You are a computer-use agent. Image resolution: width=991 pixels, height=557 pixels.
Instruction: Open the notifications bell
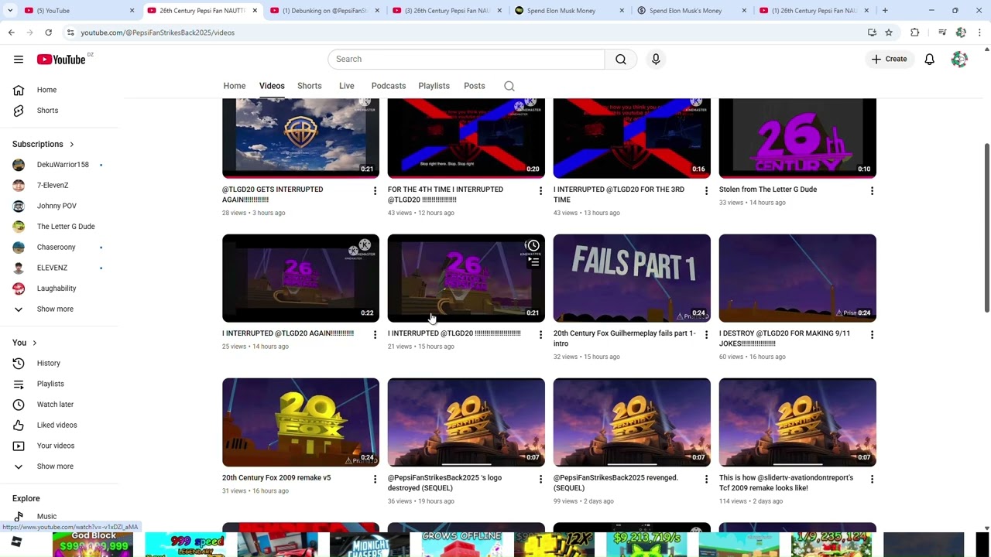click(x=930, y=60)
